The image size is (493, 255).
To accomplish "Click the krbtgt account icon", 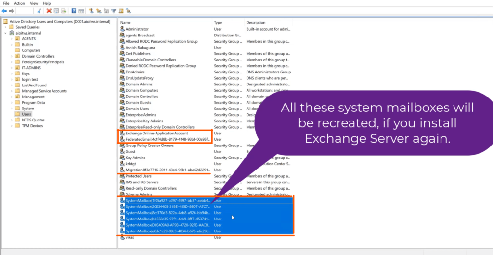I will tap(122, 164).
